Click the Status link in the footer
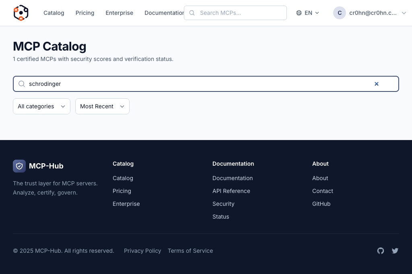 [x=221, y=217]
